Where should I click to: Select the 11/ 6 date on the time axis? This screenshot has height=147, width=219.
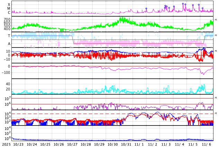pos(207,145)
